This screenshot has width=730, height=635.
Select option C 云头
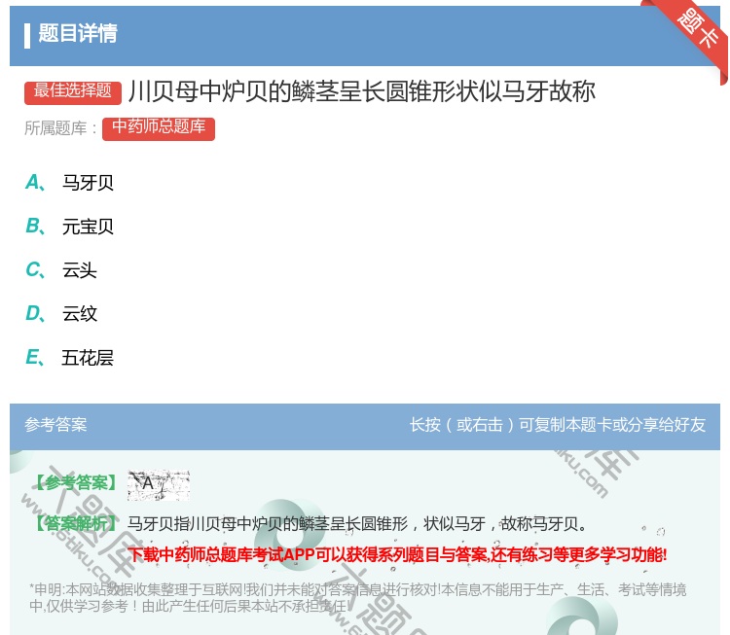61,269
